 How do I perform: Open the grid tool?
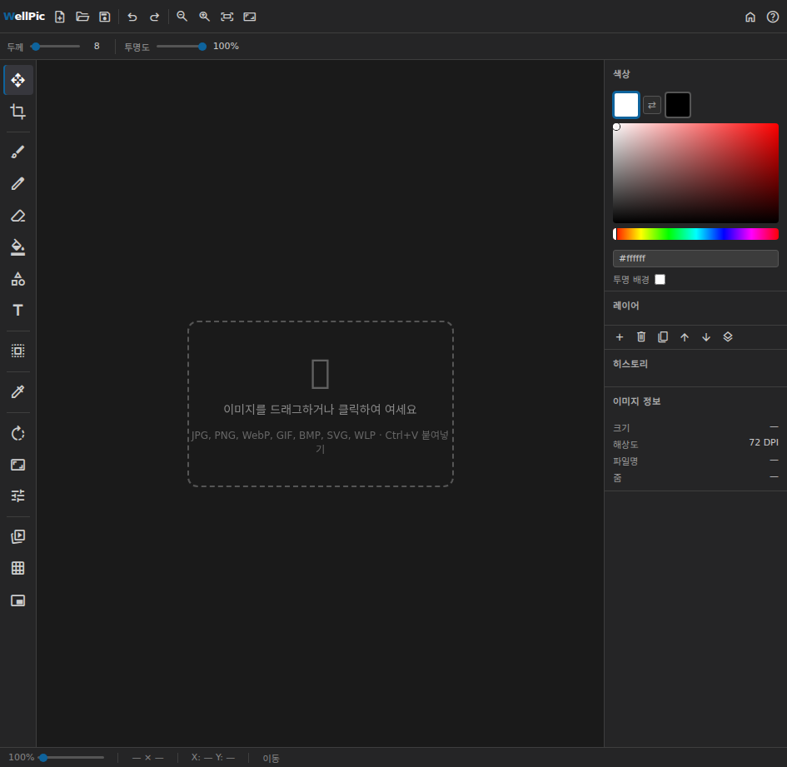click(x=18, y=568)
